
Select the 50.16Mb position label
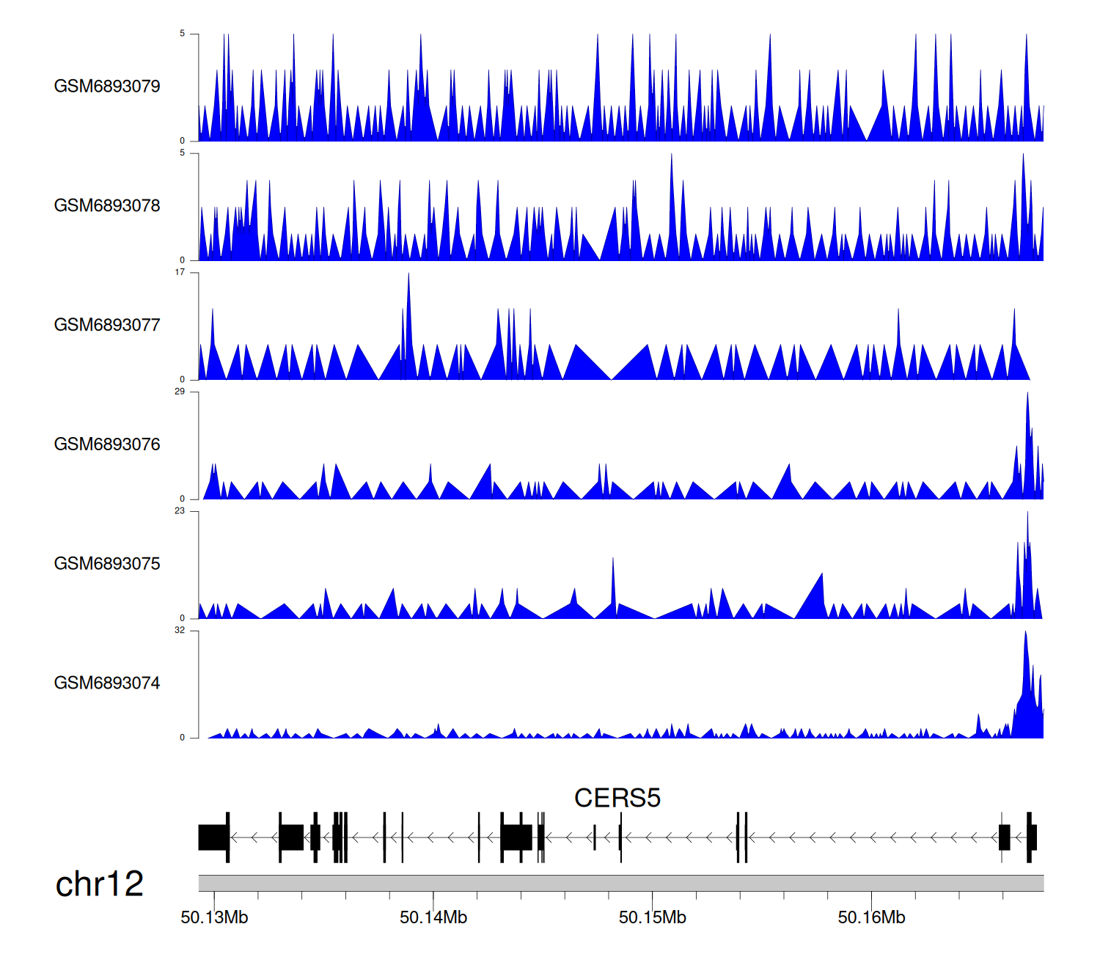click(x=871, y=918)
